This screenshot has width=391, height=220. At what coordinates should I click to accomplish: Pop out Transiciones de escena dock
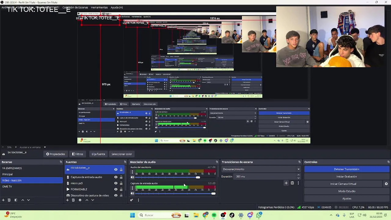(x=299, y=162)
